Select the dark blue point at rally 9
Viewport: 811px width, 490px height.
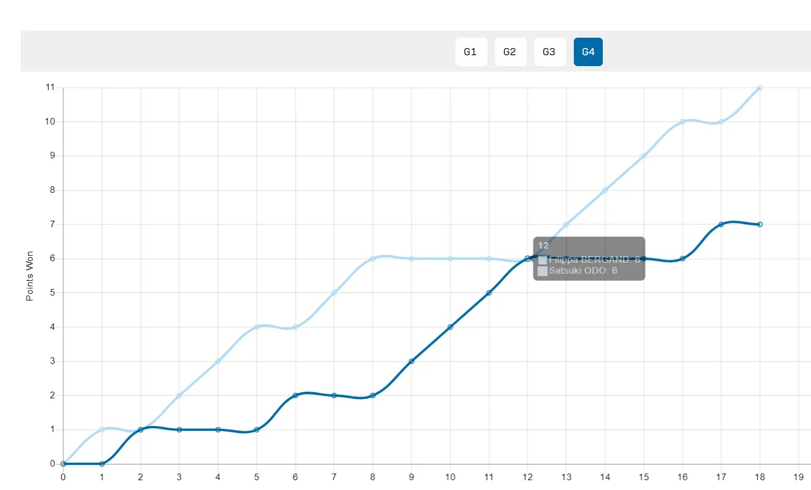coord(412,361)
